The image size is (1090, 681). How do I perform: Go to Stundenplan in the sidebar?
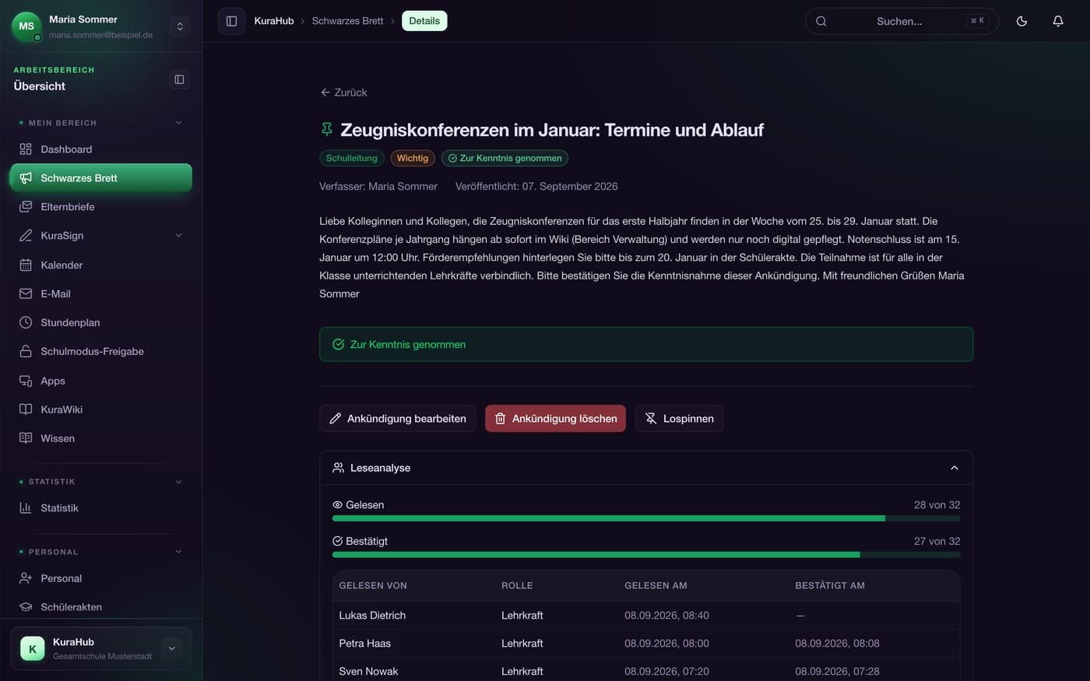[101, 322]
